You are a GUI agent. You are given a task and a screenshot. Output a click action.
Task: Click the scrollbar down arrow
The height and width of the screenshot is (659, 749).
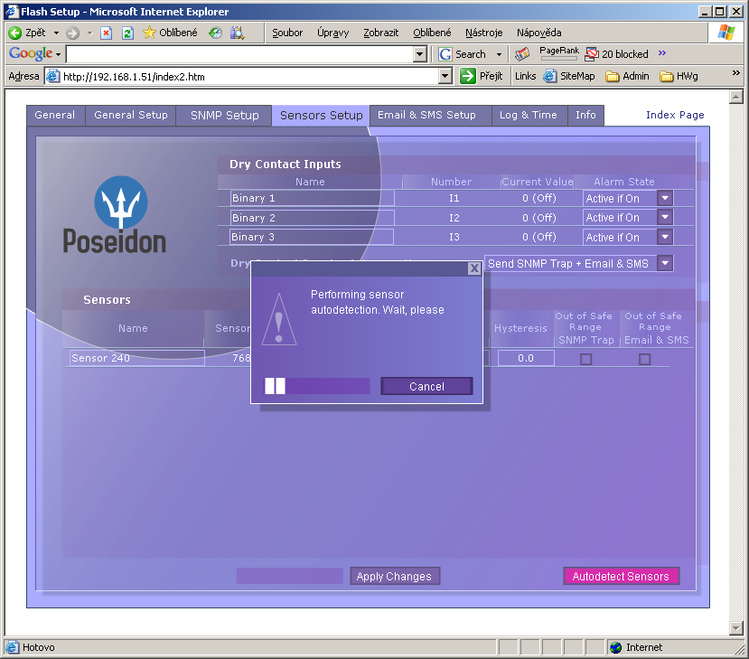[736, 627]
